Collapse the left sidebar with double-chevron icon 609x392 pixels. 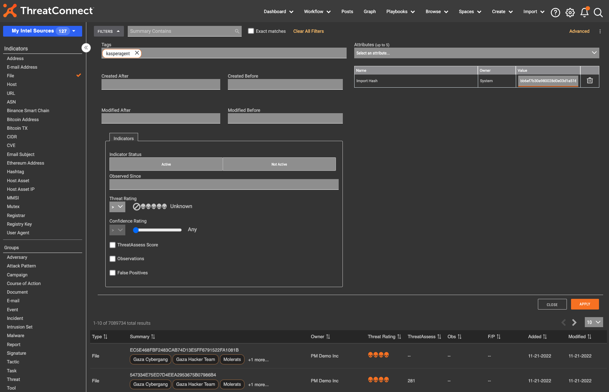tap(86, 48)
